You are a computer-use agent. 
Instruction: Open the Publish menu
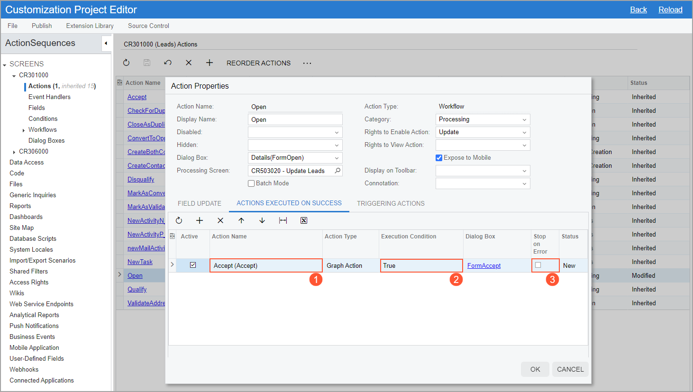(x=42, y=26)
